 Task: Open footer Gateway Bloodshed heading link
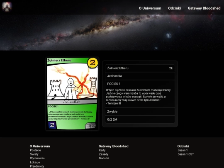click(113, 146)
